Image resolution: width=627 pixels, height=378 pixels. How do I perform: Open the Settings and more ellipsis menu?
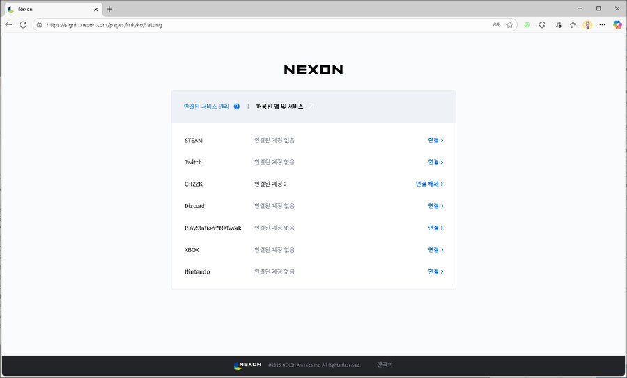[603, 24]
